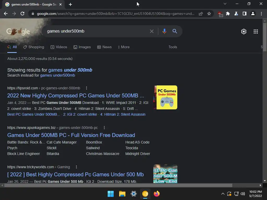Click the horizontal scrollbar thumb
Viewport: 267px width, 200px height.
pyautogui.click(x=118, y=185)
